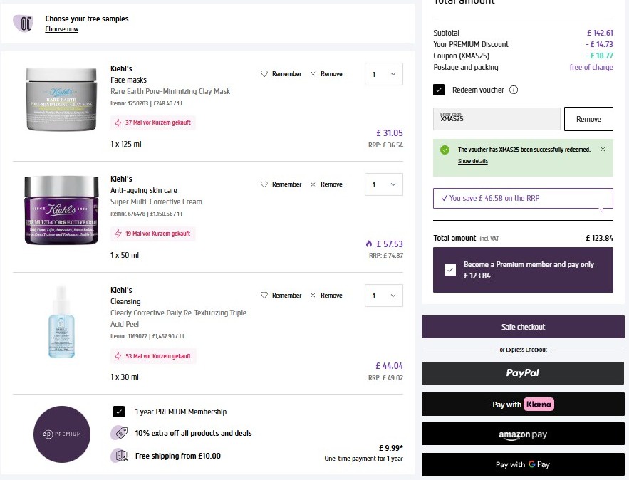This screenshot has height=480, width=629.
Task: Open the Show details link for voucher
Action: 473,162
